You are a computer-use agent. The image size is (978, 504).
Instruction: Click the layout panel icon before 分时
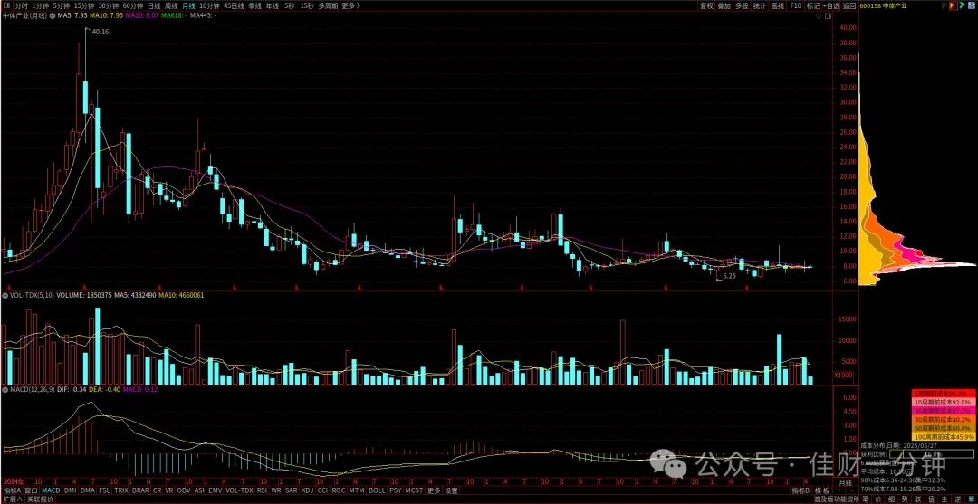(x=5, y=5)
